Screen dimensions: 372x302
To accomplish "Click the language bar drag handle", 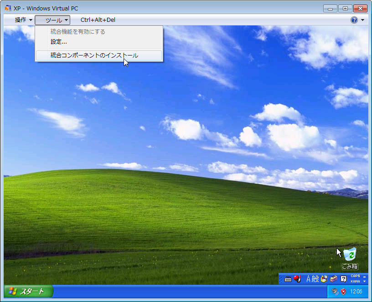I will click(281, 279).
